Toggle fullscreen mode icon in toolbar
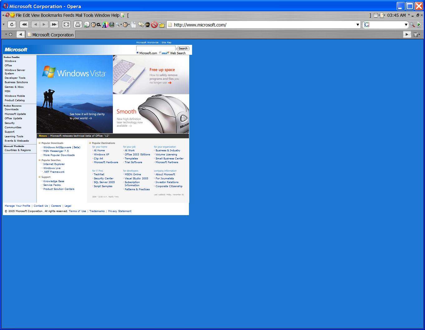Viewport: 425px width, 330px height. [66, 25]
